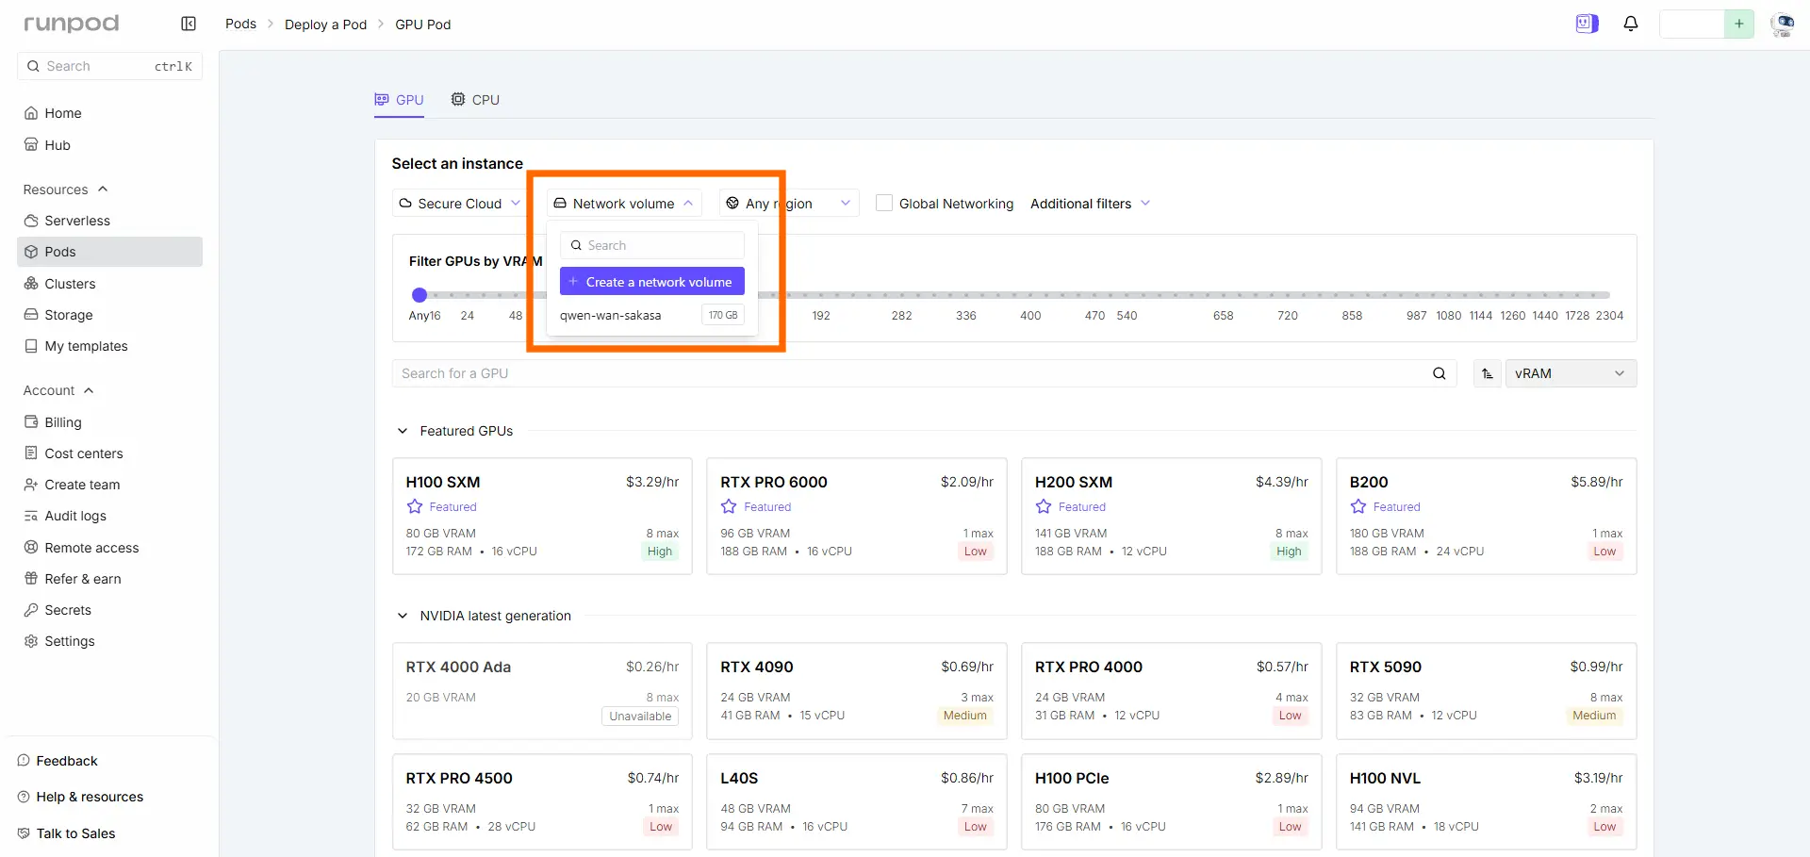The image size is (1810, 857).
Task: Click the runpod logo
Action: coord(72,24)
